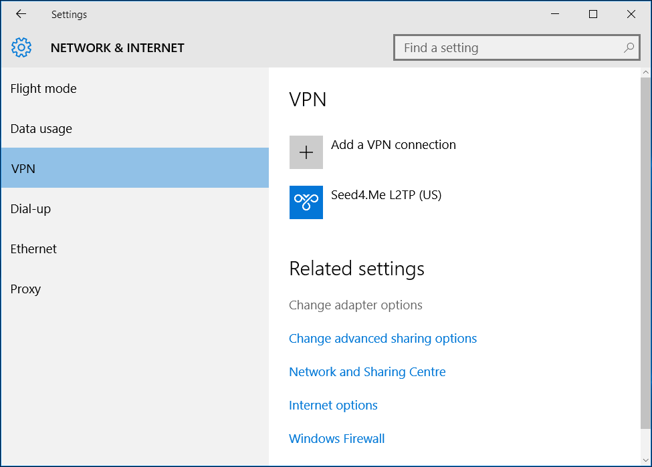
Task: Go to the Proxy settings page
Action: click(x=25, y=289)
